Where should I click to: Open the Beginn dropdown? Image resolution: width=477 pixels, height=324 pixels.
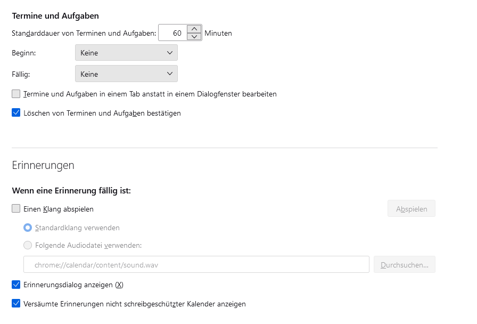pyautogui.click(x=126, y=53)
